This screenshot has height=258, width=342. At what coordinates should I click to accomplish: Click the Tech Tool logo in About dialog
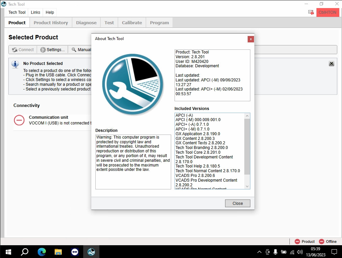tap(133, 84)
